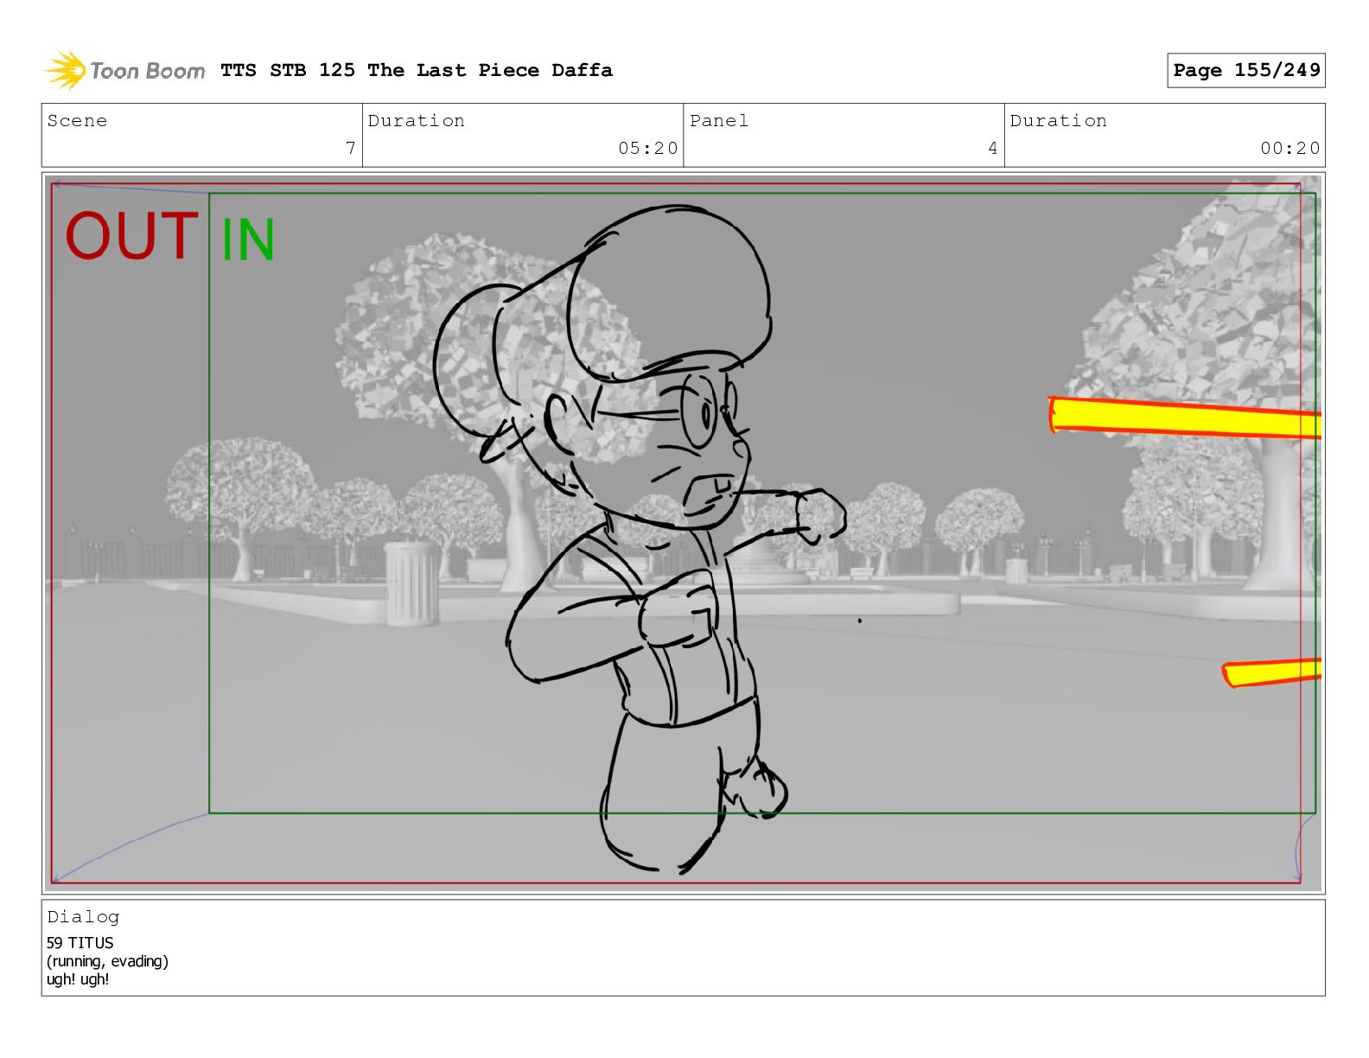The width and height of the screenshot is (1369, 1058).
Task: Click the 'Dialog' section label
Action: click(x=83, y=917)
